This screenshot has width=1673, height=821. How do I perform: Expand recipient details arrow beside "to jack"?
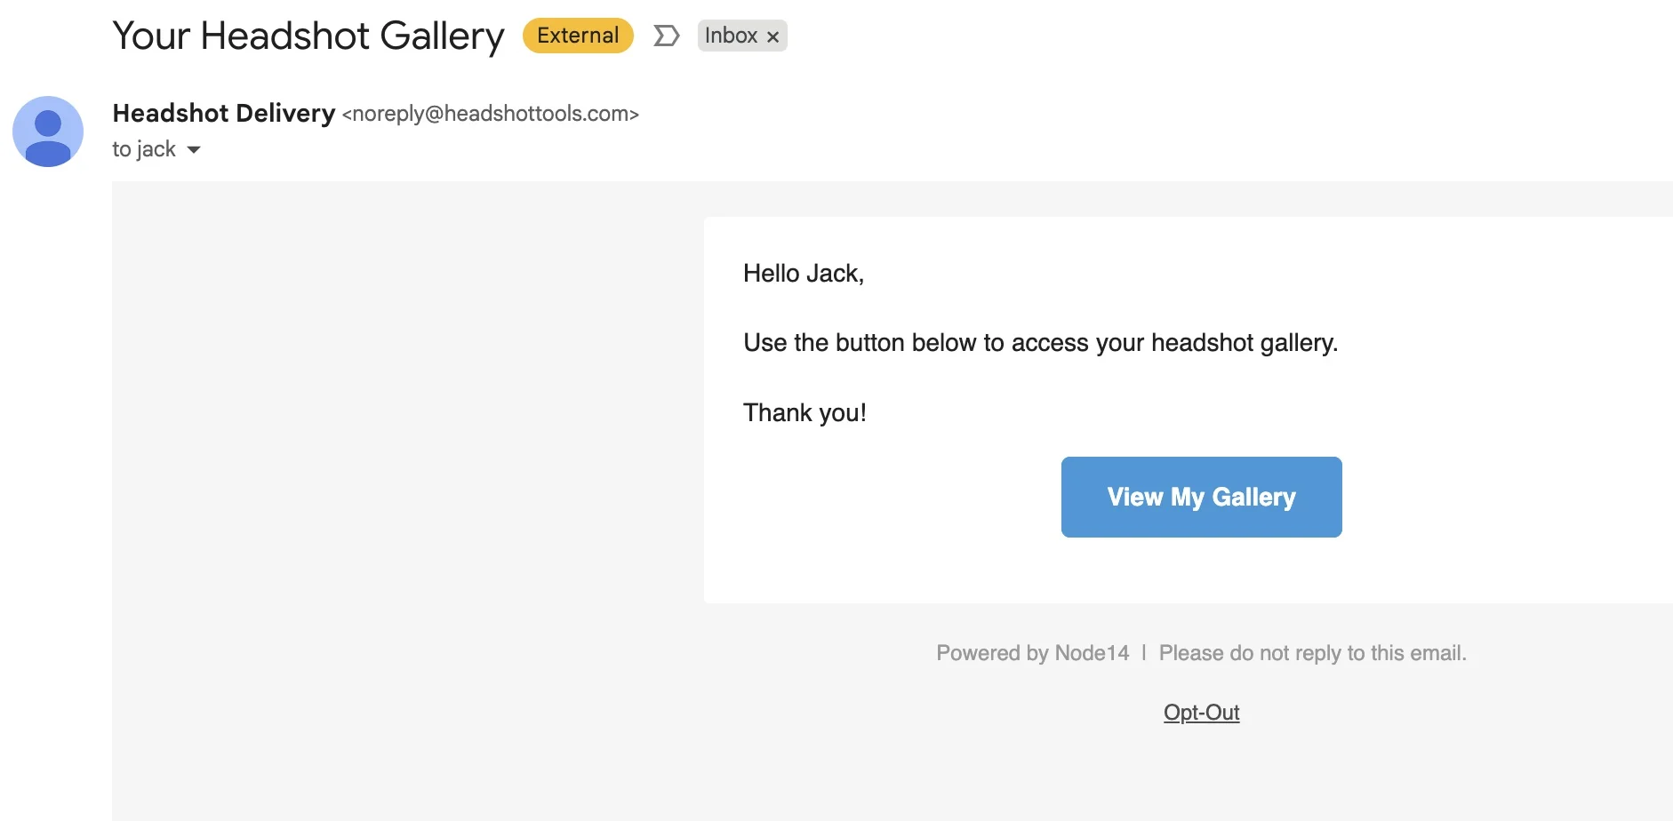(194, 149)
